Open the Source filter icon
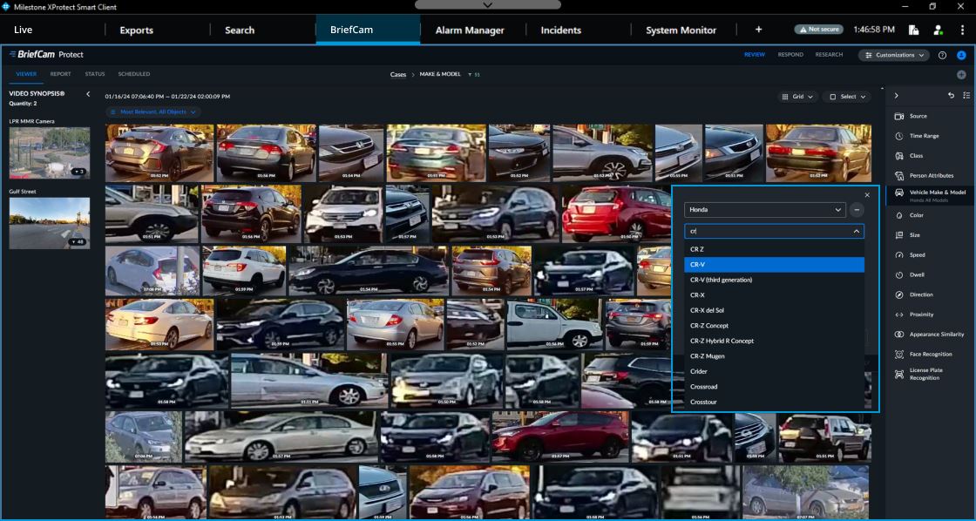Image resolution: width=976 pixels, height=521 pixels. pos(899,116)
